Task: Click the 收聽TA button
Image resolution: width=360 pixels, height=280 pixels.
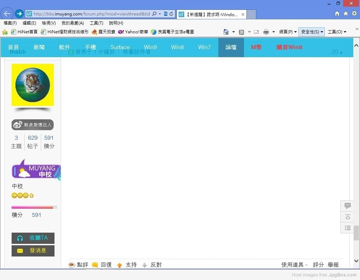Action: coord(33,238)
